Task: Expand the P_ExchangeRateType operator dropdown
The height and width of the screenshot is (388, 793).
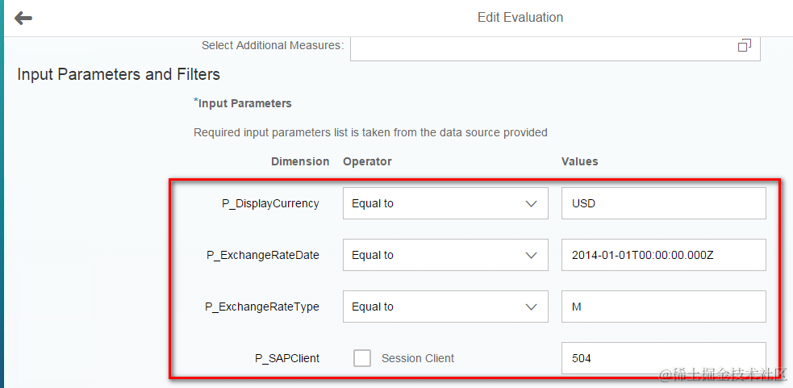Action: (x=531, y=307)
